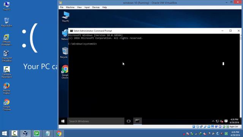This screenshot has width=243, height=137.
Task: Click the VirtualBox hard disk activity indicator
Action: tap(194, 127)
